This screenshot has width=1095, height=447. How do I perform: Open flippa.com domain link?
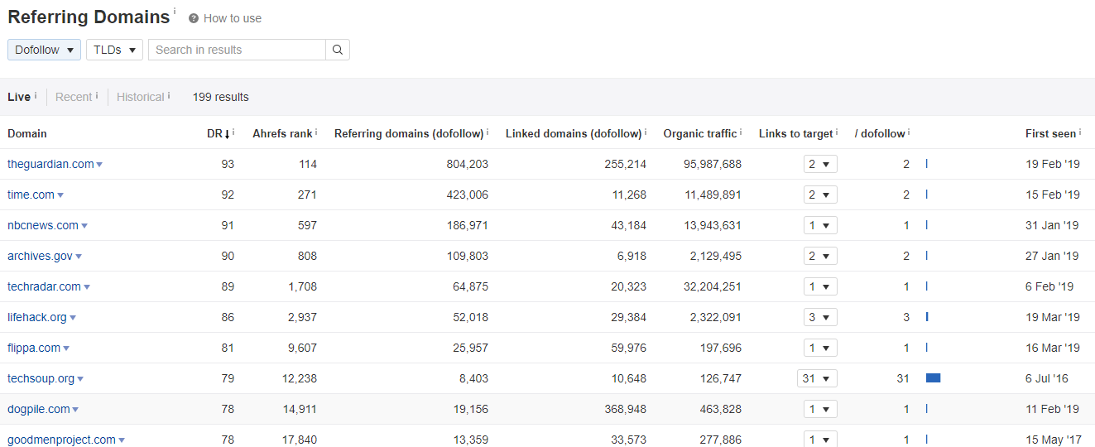(34, 348)
